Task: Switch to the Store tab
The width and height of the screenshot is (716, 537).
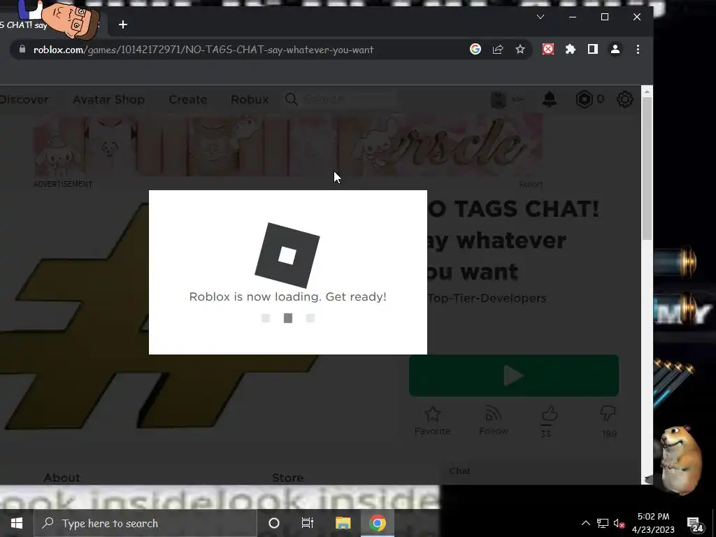Action: [287, 478]
